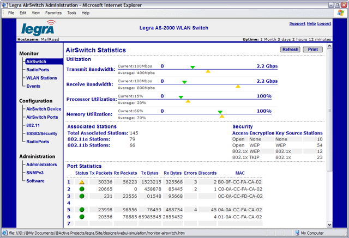Click scrollbar up arrow

point(329,46)
